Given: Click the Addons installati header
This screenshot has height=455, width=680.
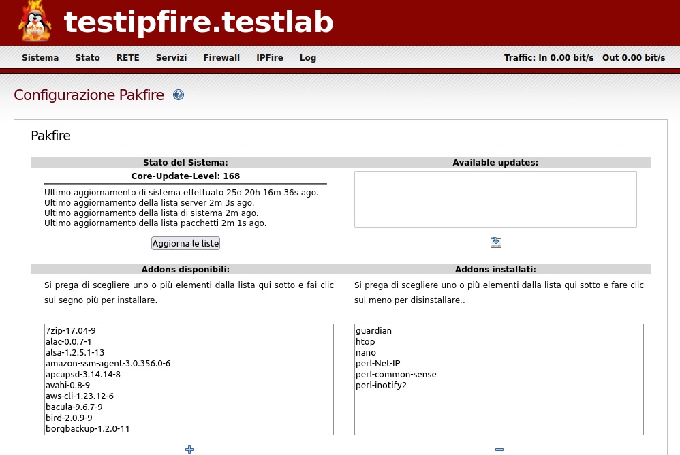Looking at the screenshot, I should pos(495,269).
